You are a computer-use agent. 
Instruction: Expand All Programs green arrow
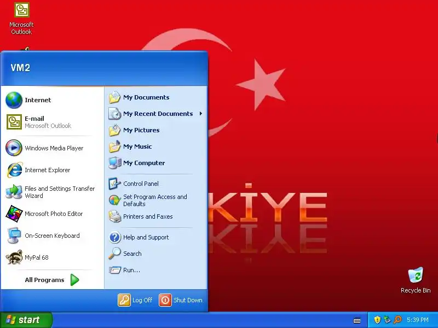pos(74,280)
